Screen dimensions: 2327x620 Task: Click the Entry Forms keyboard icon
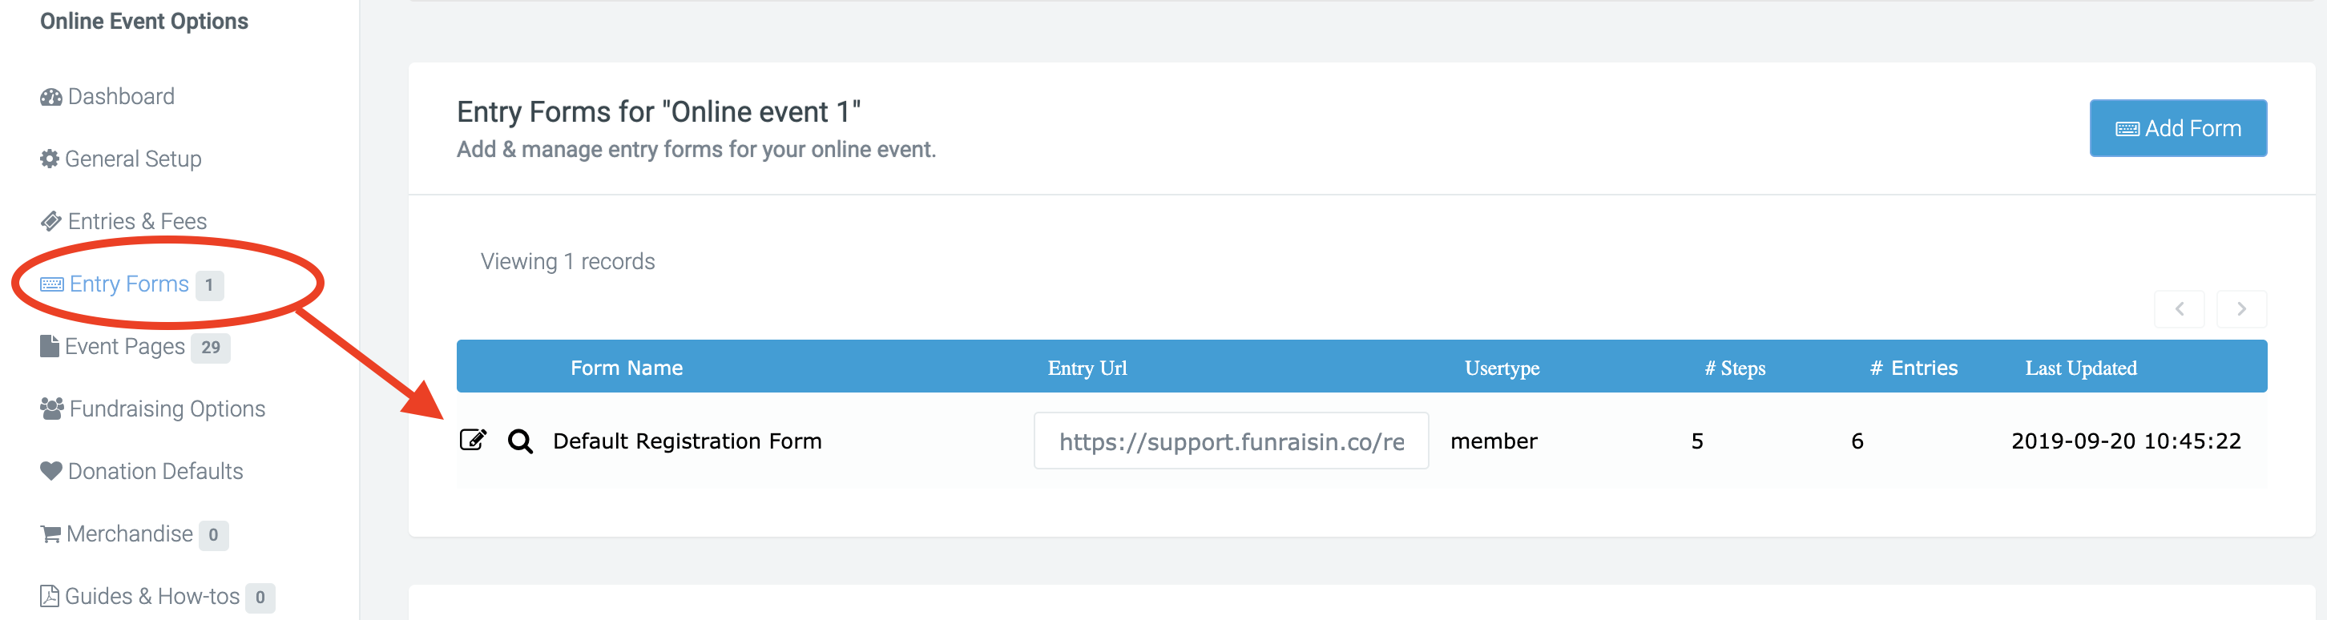point(51,284)
